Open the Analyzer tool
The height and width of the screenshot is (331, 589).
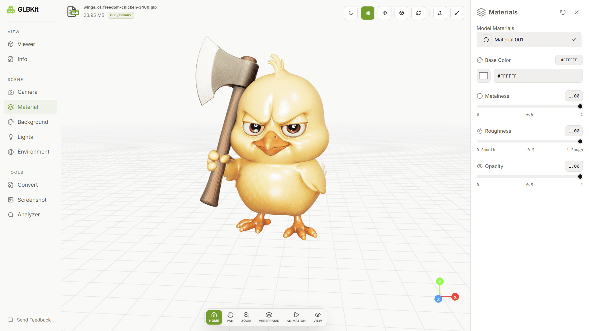point(31,215)
